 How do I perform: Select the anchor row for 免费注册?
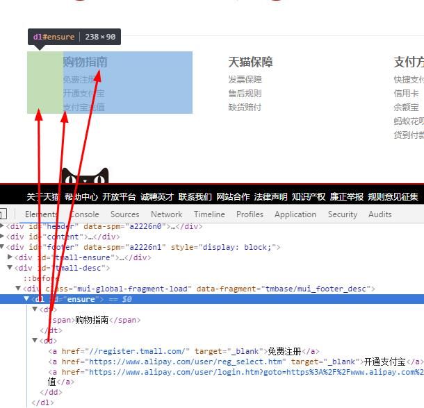click(184, 351)
